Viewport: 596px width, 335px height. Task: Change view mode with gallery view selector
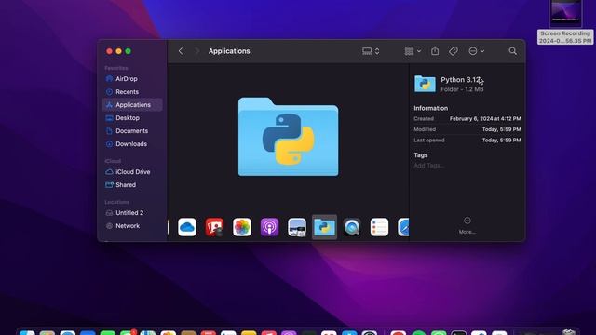click(371, 51)
